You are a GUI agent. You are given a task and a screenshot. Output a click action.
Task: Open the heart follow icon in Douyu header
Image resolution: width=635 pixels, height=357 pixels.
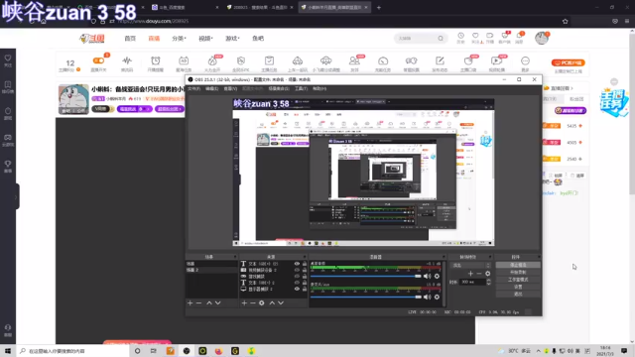coord(475,36)
